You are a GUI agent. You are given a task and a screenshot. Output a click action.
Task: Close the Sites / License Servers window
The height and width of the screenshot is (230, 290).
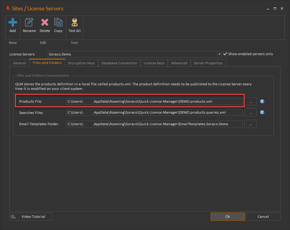(x=282, y=9)
